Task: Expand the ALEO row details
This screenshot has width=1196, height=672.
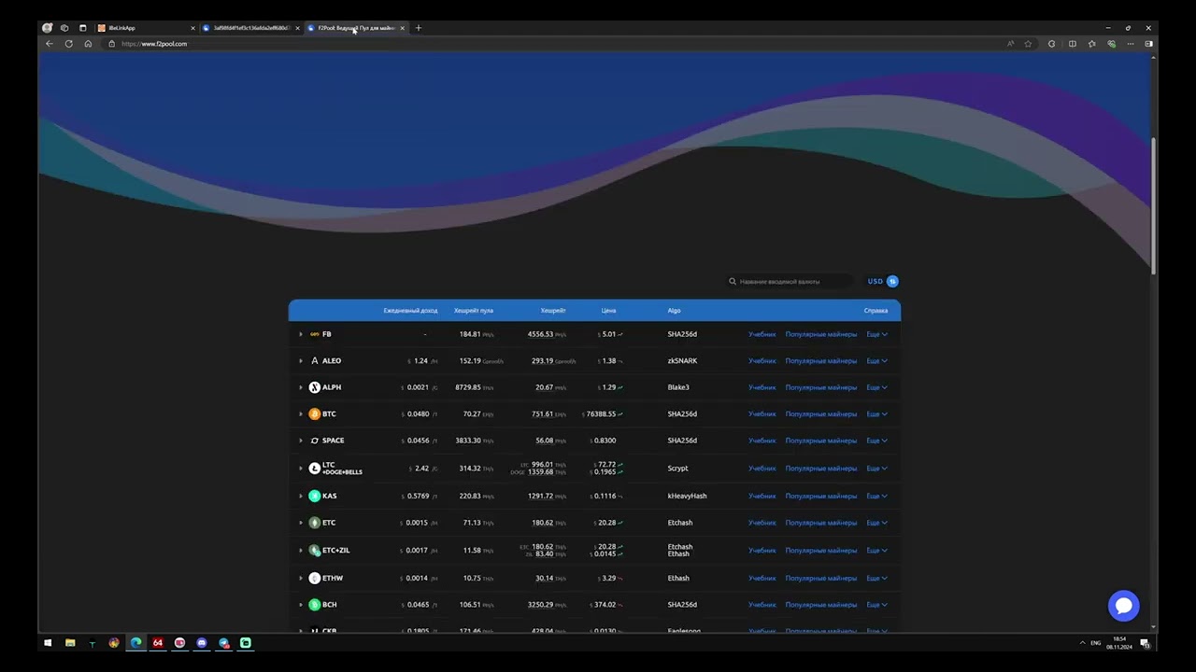Action: (301, 360)
